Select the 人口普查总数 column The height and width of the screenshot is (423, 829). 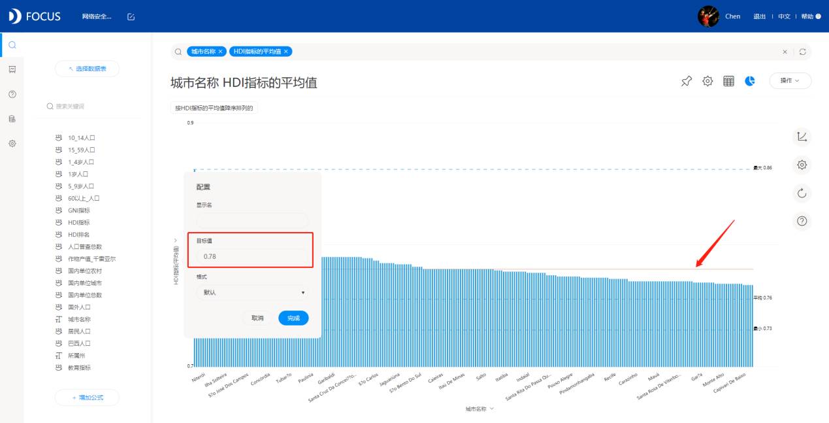point(85,246)
